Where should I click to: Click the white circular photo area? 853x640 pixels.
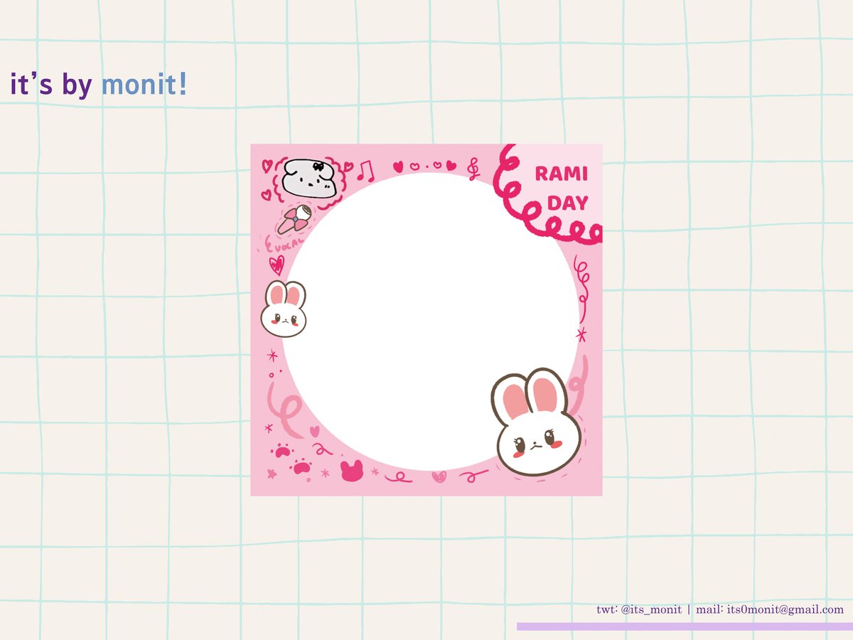(x=431, y=321)
